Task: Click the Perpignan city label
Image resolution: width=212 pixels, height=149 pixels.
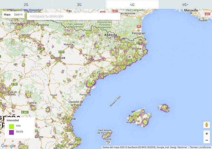Action: [x=139, y=33]
